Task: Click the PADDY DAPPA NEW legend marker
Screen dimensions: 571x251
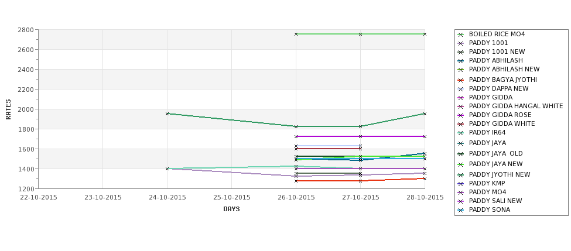Action: [x=461, y=89]
